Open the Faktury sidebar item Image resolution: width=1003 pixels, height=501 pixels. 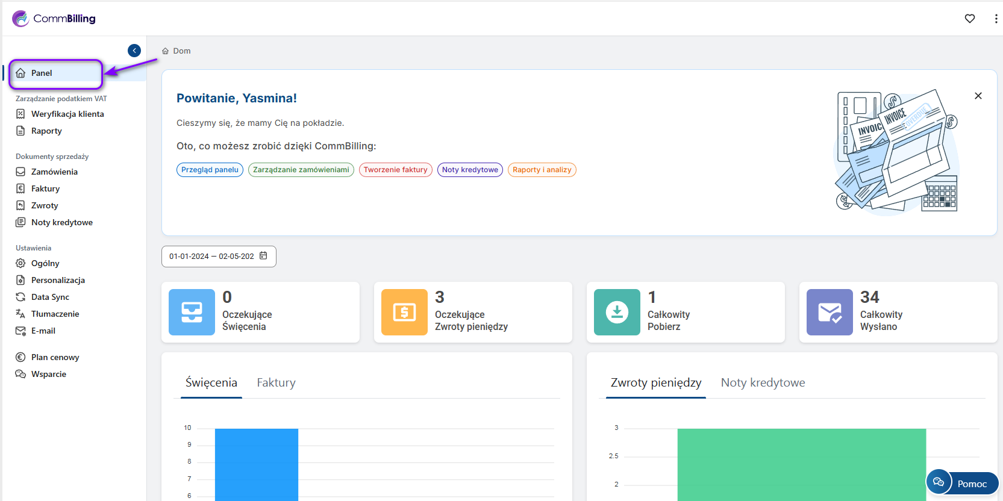tap(45, 188)
